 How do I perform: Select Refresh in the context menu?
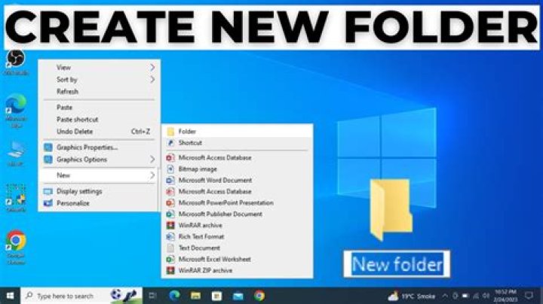pyautogui.click(x=67, y=91)
